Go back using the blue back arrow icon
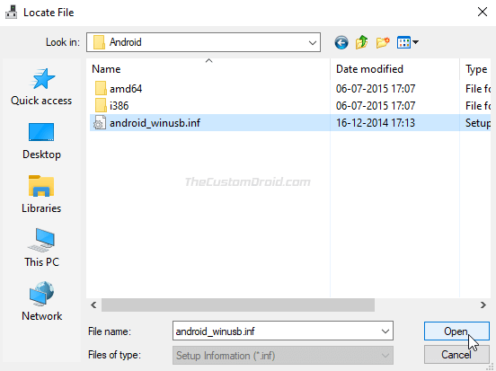496x371 pixels. (x=341, y=42)
